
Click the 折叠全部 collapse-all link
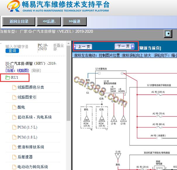point(58,47)
